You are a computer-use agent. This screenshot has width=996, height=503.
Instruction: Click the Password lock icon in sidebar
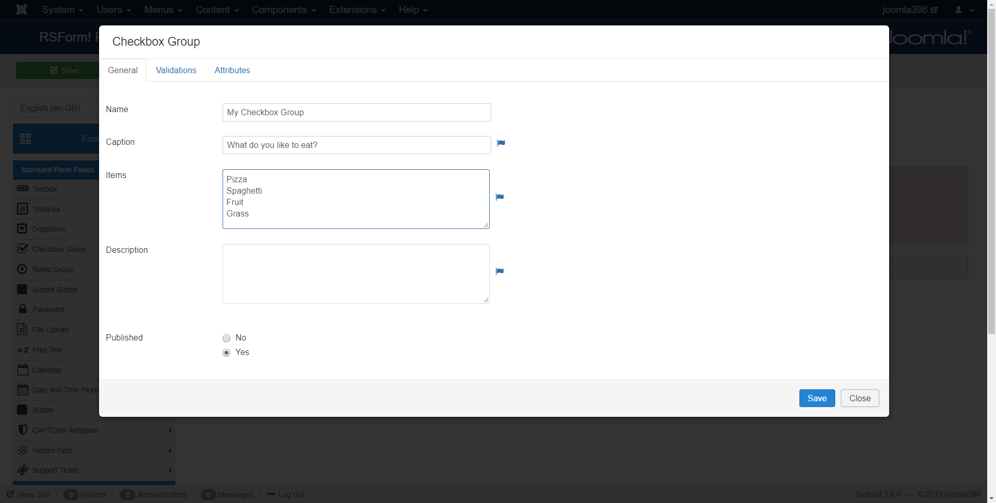coord(22,309)
